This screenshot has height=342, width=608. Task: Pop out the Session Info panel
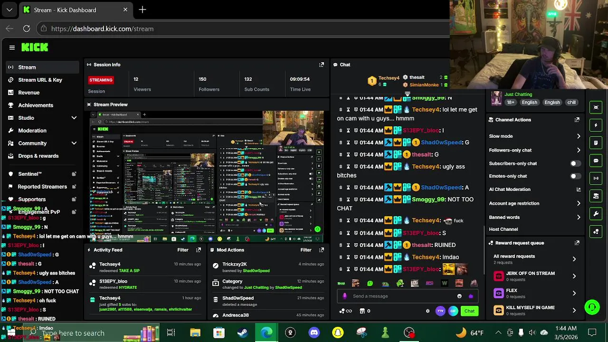(322, 65)
